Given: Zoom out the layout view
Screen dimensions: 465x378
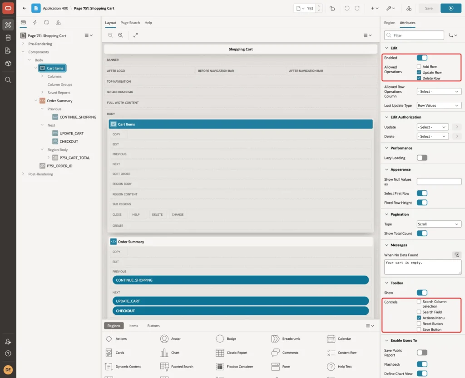Looking at the screenshot, I should click(110, 35).
